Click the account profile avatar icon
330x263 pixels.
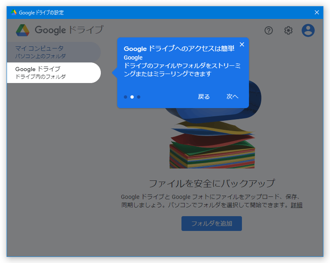308,30
